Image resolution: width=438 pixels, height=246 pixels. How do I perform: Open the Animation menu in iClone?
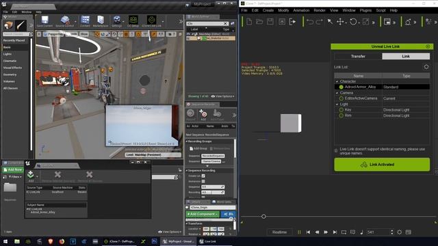[301, 10]
